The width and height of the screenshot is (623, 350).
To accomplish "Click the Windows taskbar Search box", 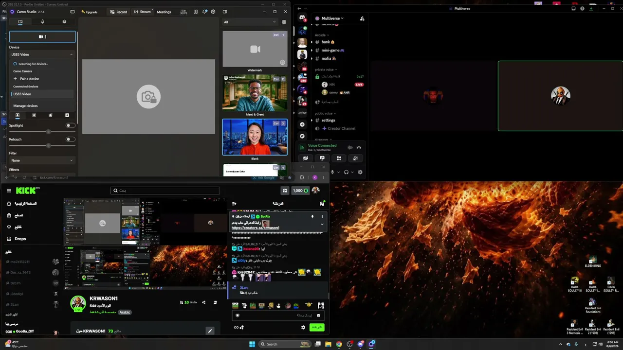I will coord(285,344).
